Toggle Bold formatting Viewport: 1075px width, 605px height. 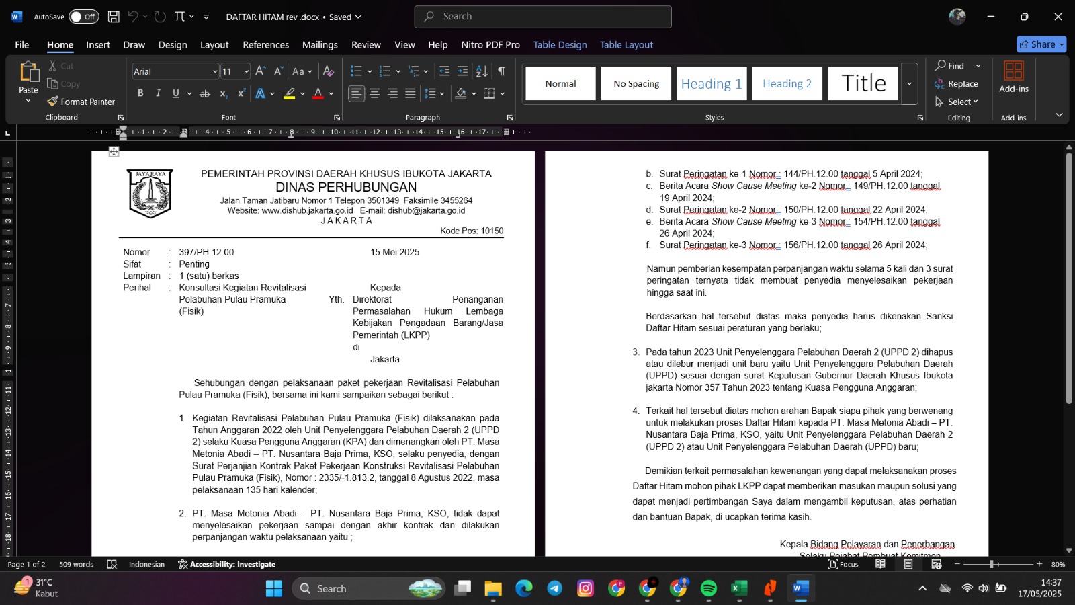pyautogui.click(x=140, y=93)
